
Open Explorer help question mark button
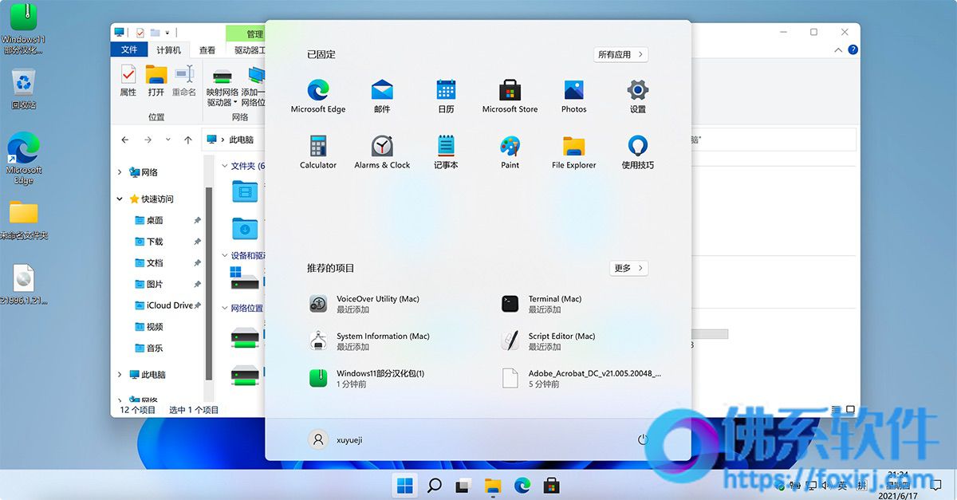point(853,49)
